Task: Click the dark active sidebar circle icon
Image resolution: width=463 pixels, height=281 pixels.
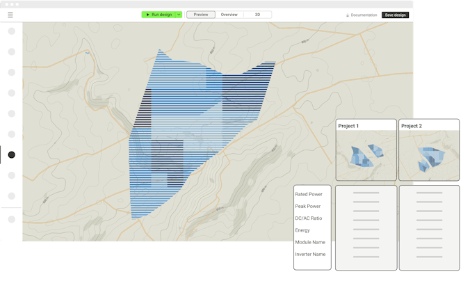Action: (x=11, y=155)
